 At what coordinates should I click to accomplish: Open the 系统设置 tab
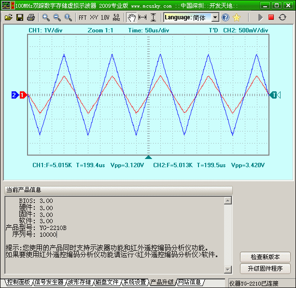coord(134,282)
